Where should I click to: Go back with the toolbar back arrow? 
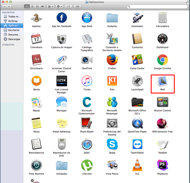5,6
